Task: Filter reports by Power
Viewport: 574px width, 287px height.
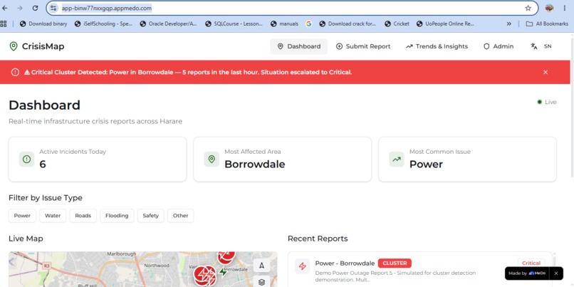Action: coord(22,216)
